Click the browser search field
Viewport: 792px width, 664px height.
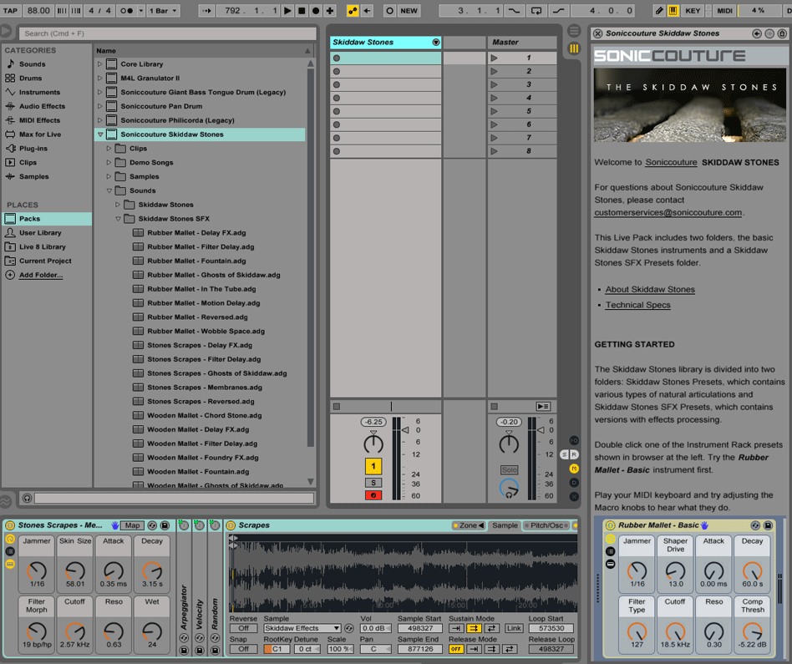(x=168, y=34)
